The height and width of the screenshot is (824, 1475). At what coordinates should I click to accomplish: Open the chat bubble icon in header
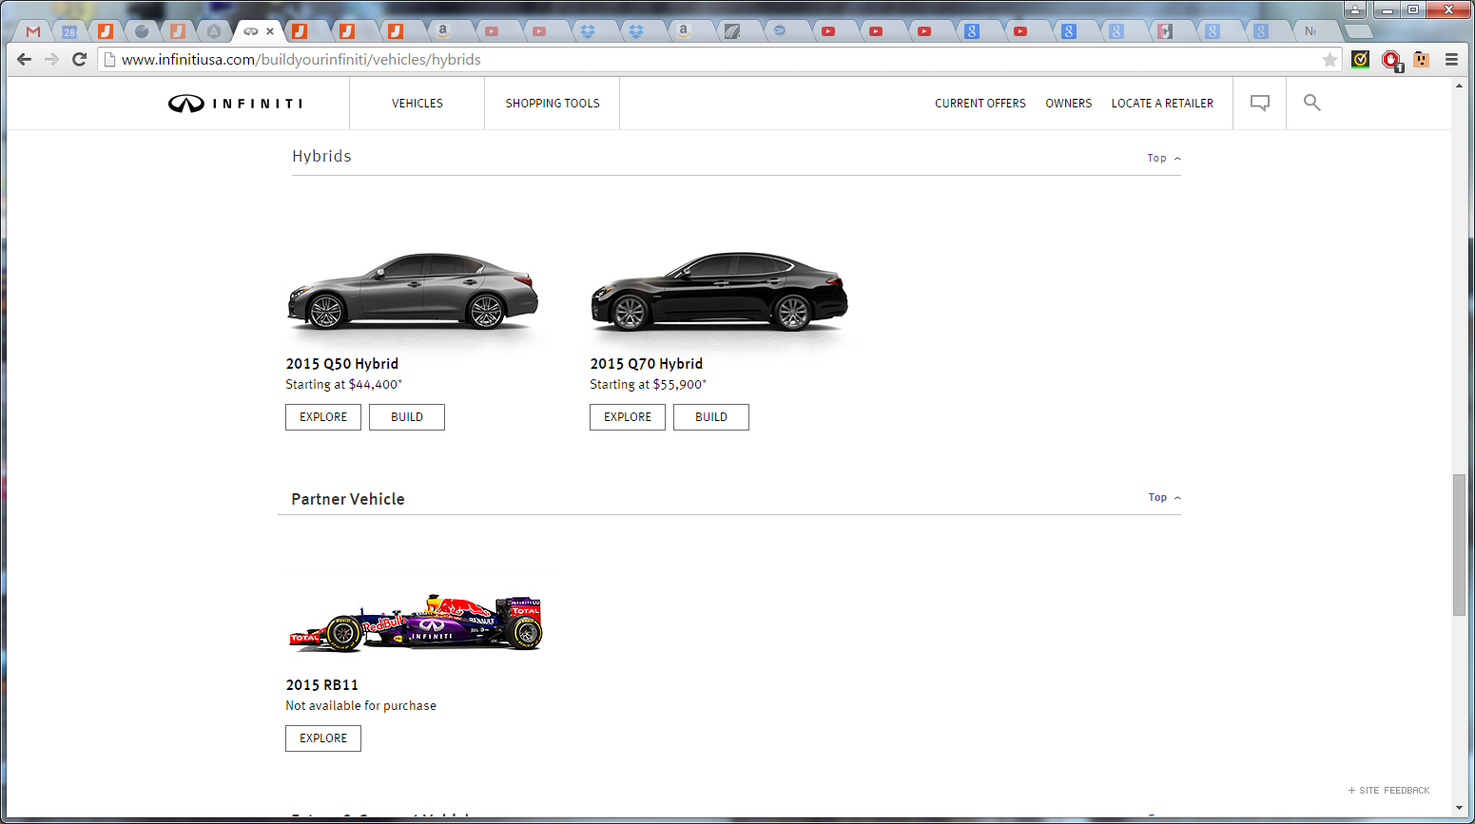[x=1260, y=103]
